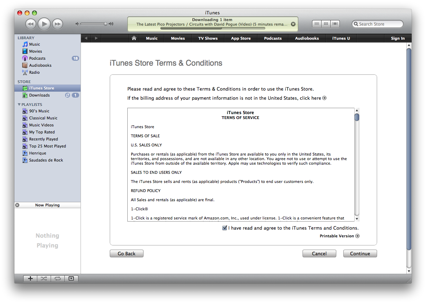Add a playlist with plus button
The image size is (426, 303).
(30, 278)
